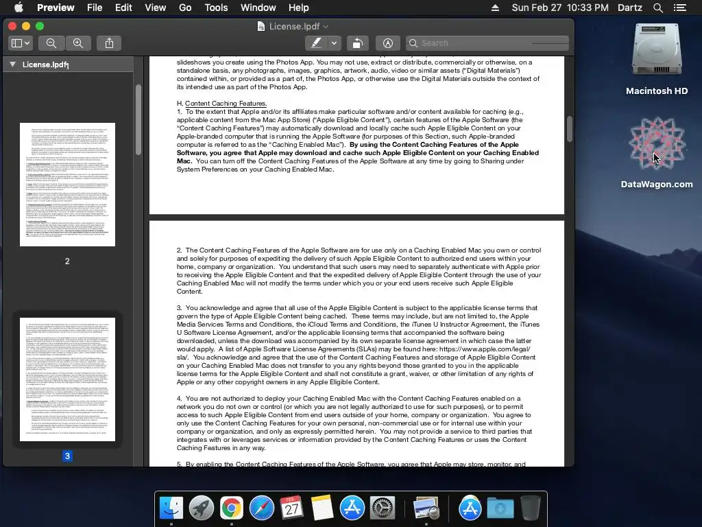Open Notes from the Dock
This screenshot has width=702, height=527.
[322, 508]
